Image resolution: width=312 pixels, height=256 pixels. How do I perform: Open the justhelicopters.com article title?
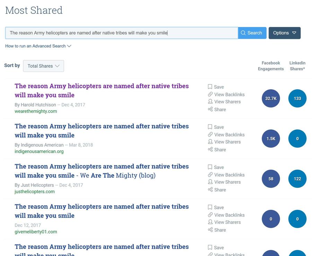coord(102,171)
